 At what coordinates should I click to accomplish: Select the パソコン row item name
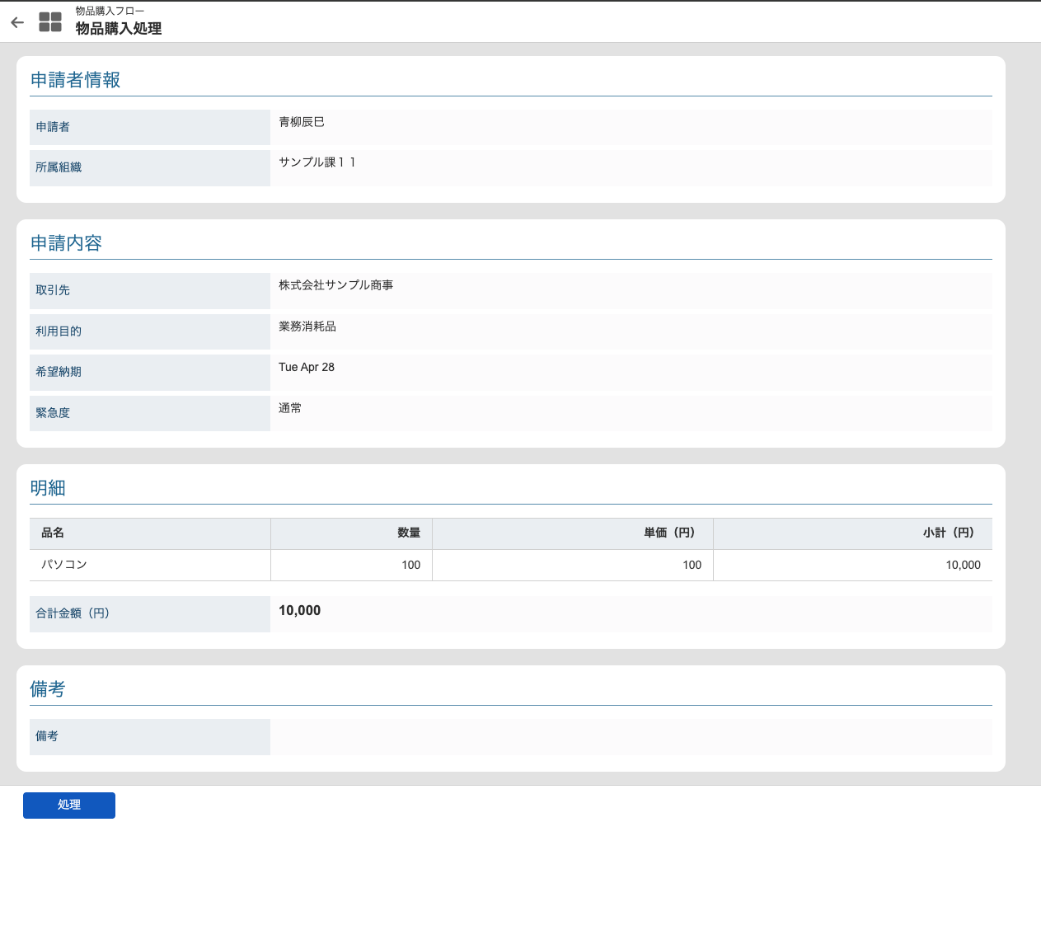click(64, 565)
